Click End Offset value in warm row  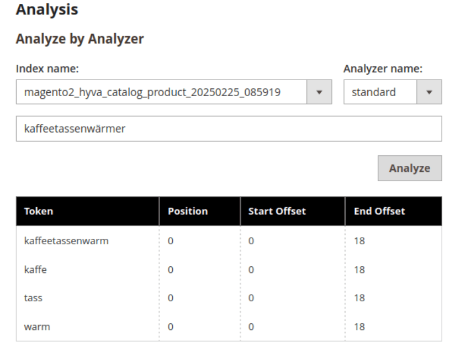coord(359,327)
